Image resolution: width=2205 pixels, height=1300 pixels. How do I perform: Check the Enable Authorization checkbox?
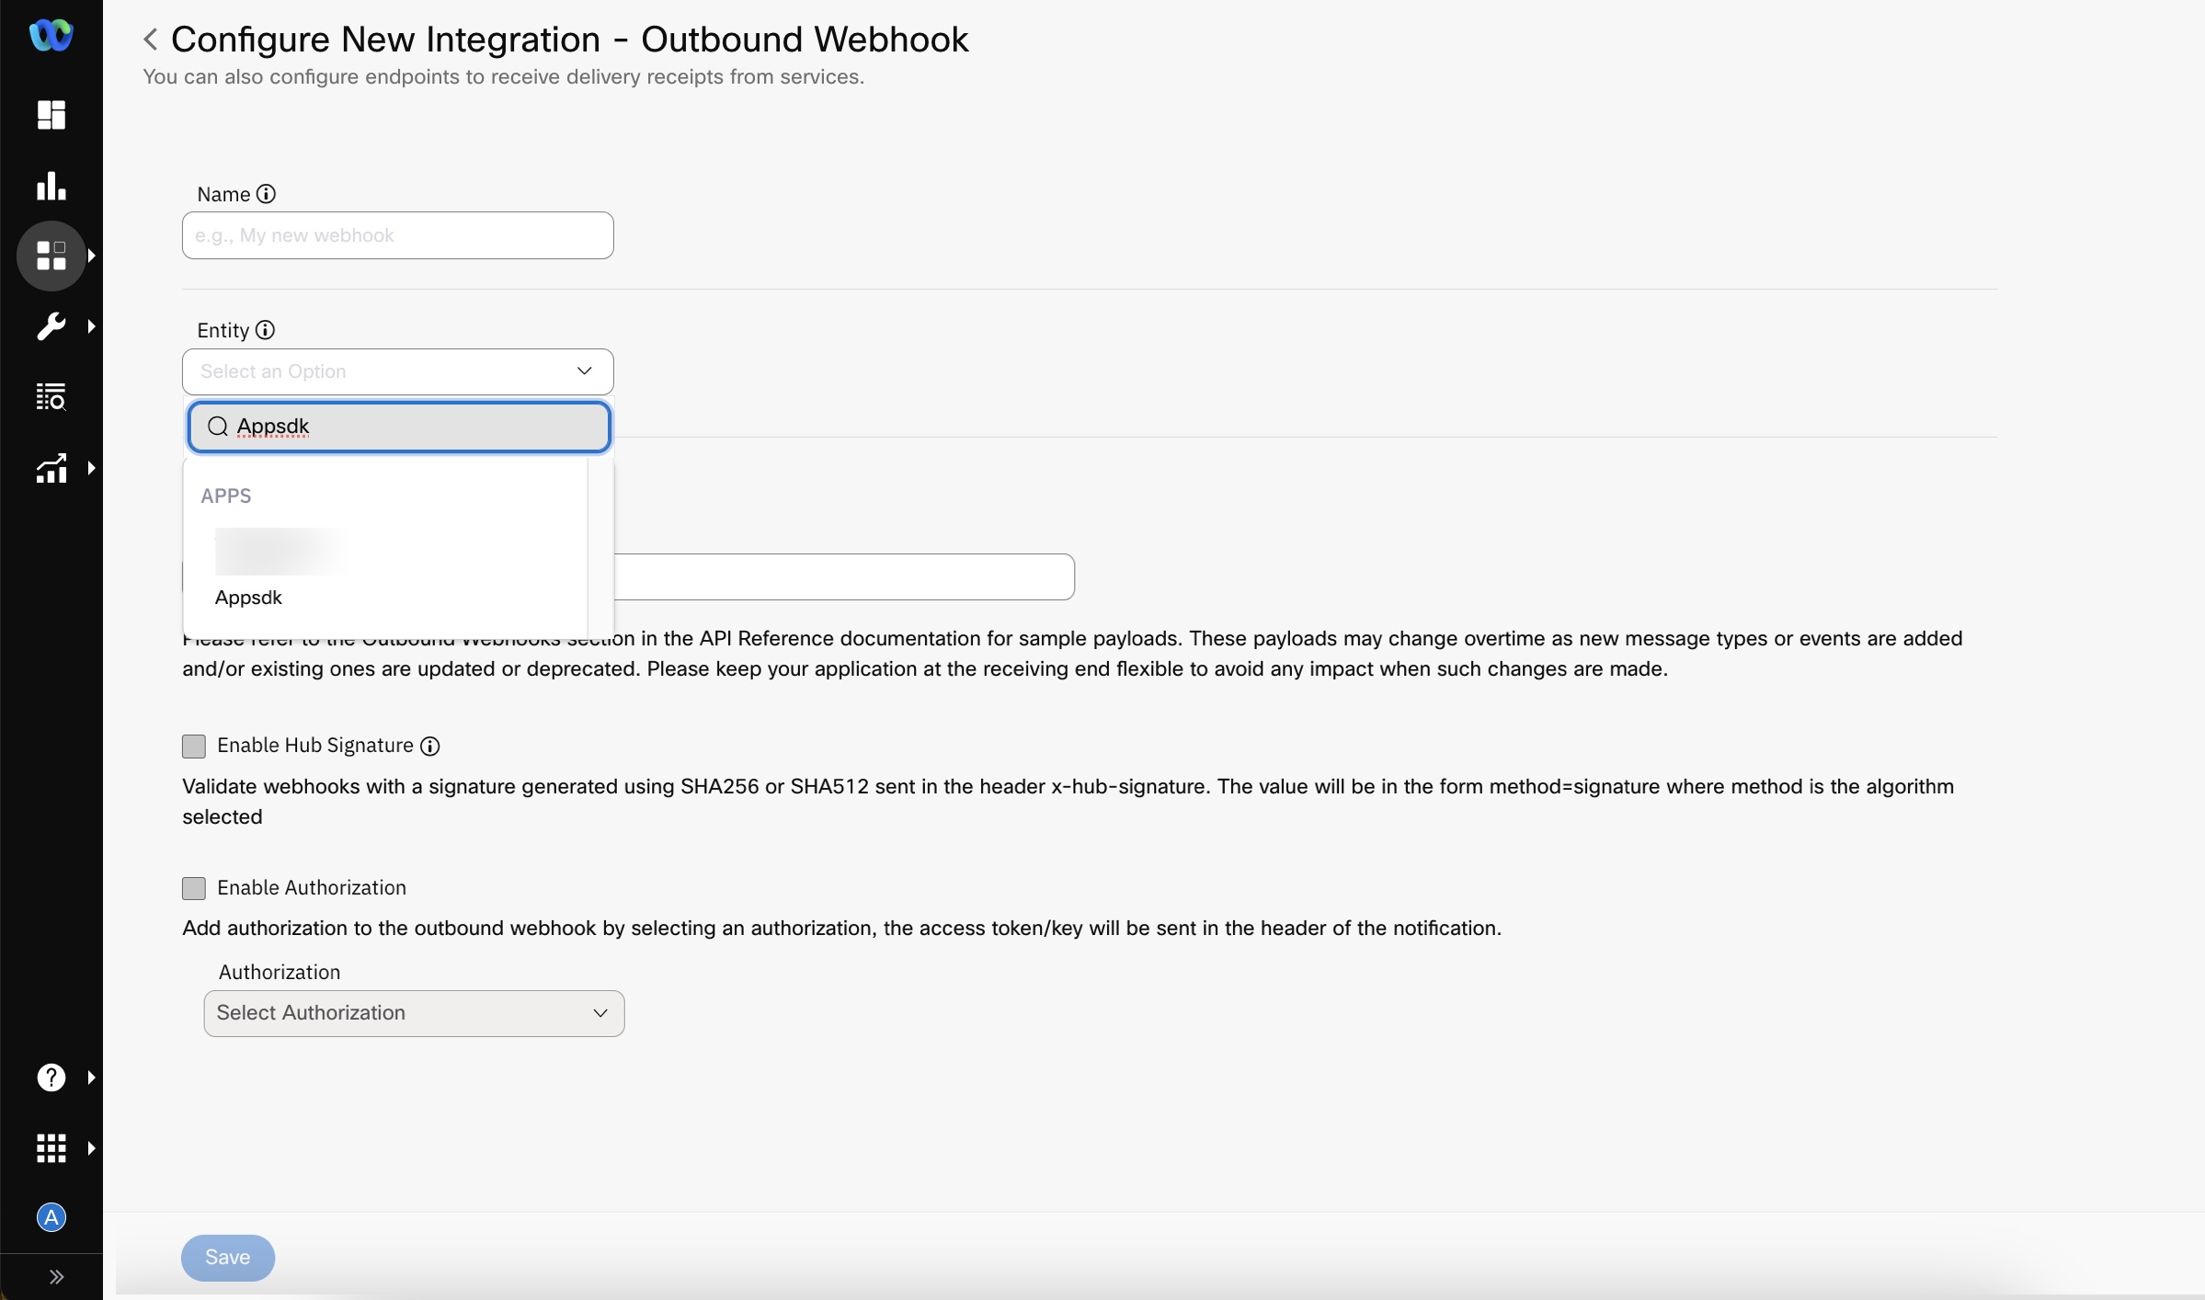193,888
